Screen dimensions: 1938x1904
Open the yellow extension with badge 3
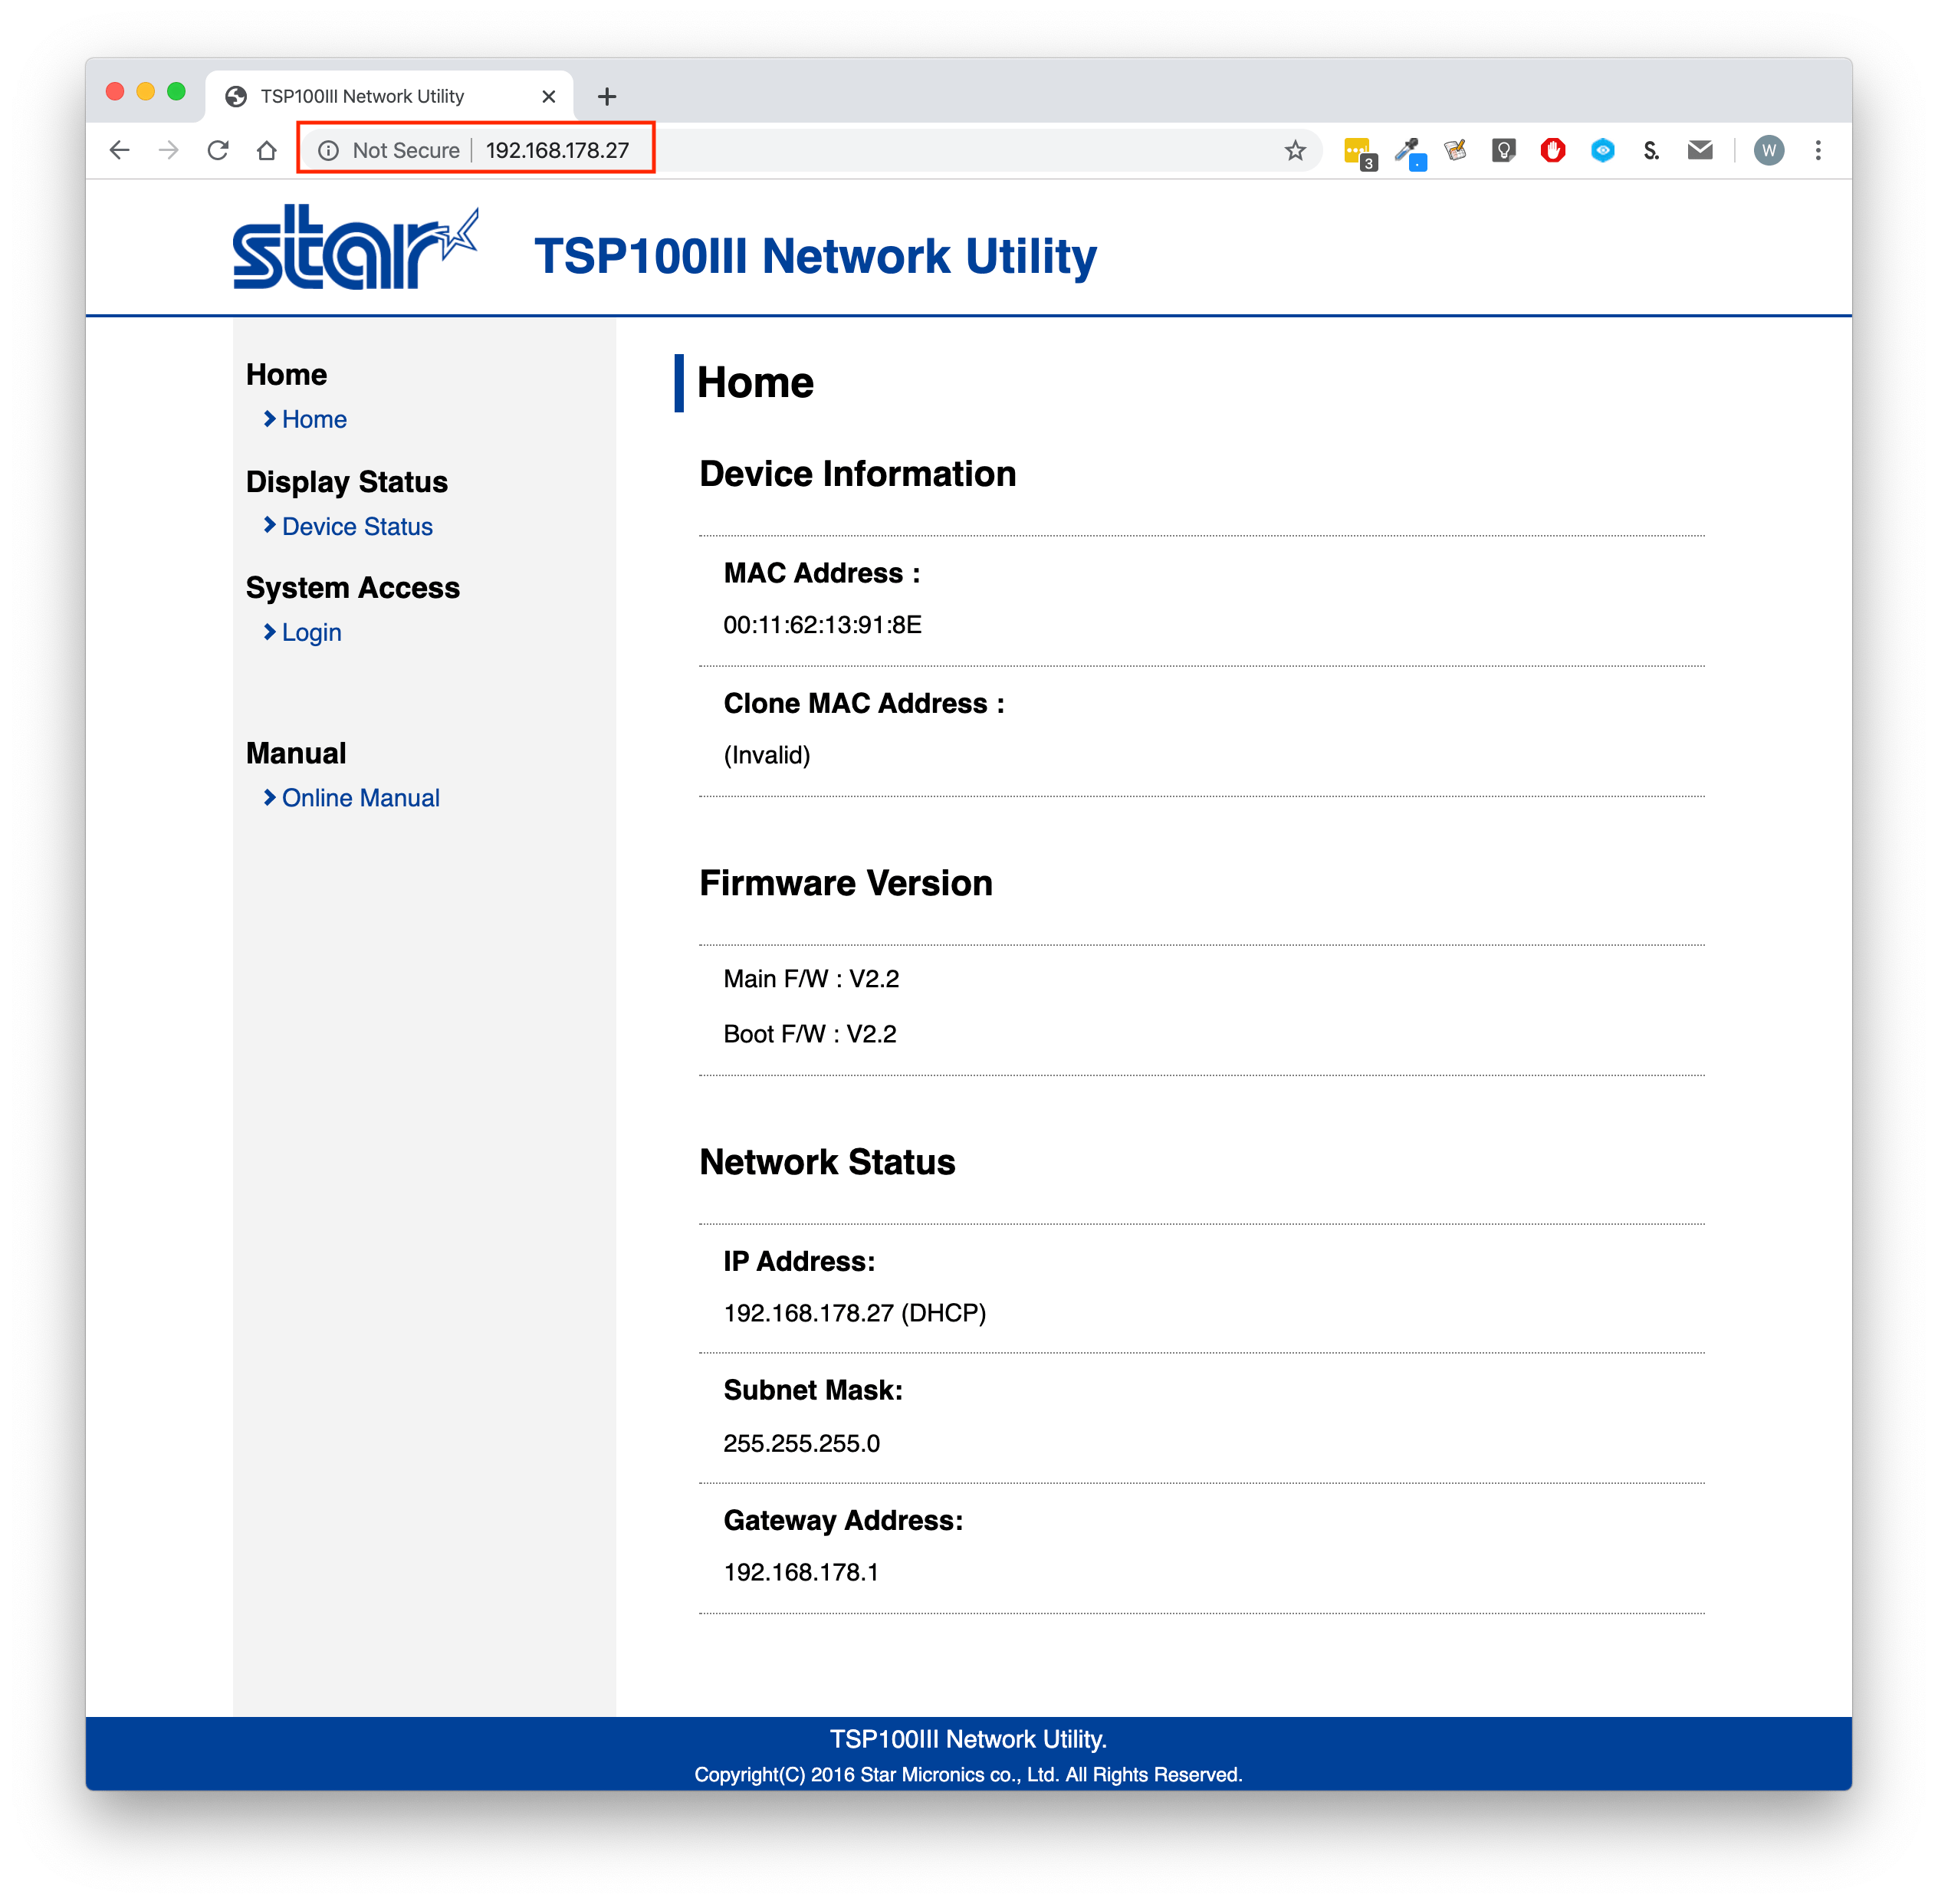click(1360, 152)
